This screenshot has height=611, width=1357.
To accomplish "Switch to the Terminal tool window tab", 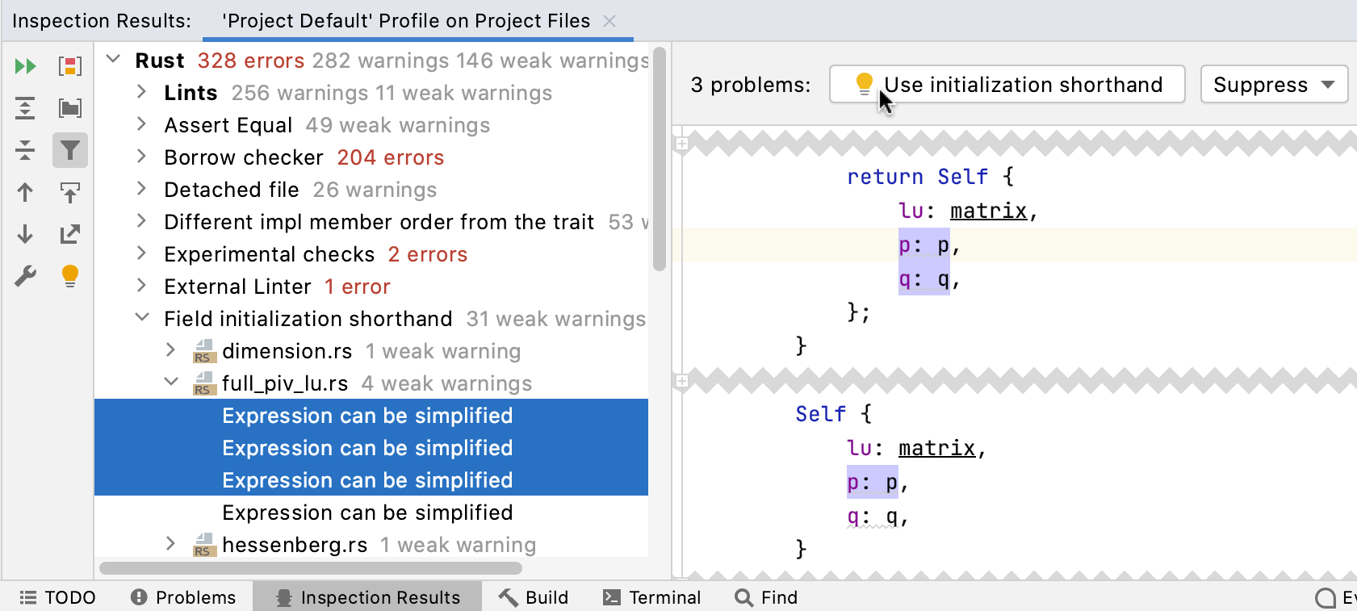I will point(652,597).
